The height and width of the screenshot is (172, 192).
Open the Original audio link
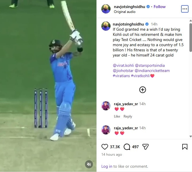125,12
